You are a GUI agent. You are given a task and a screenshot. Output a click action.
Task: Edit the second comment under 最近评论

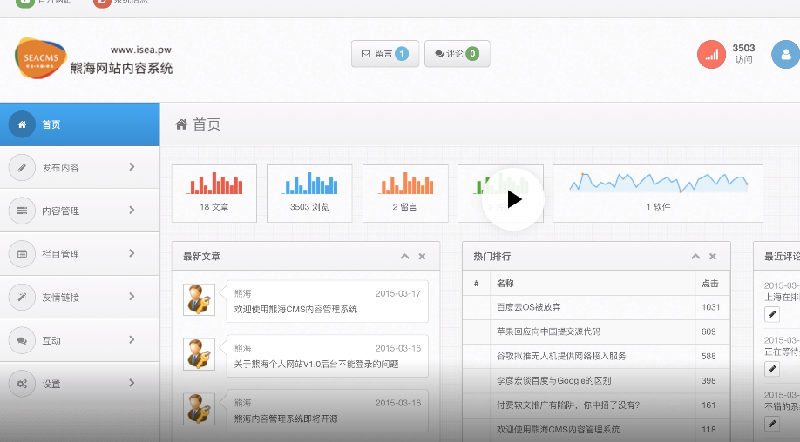[772, 369]
